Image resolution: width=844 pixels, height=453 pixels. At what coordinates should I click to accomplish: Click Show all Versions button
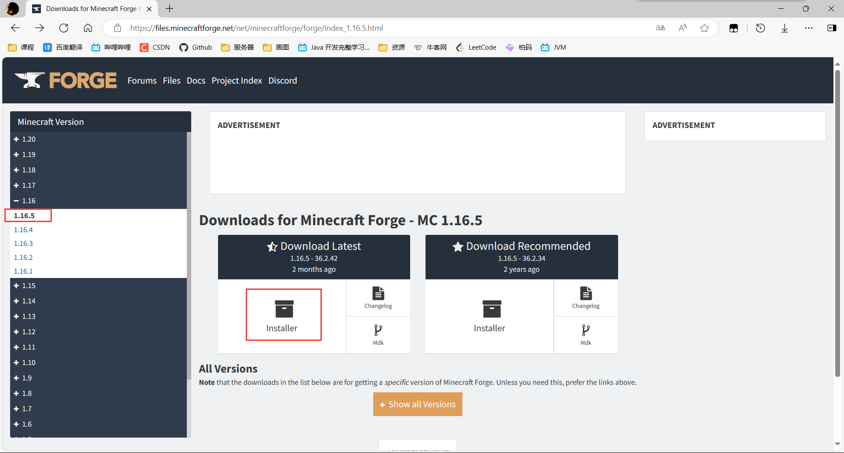point(418,404)
